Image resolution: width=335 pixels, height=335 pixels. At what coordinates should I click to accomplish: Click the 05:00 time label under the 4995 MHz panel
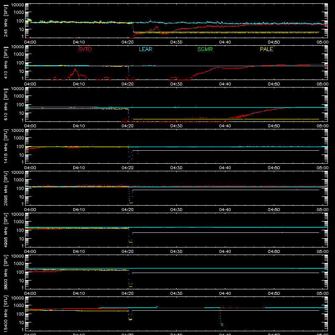(322, 252)
